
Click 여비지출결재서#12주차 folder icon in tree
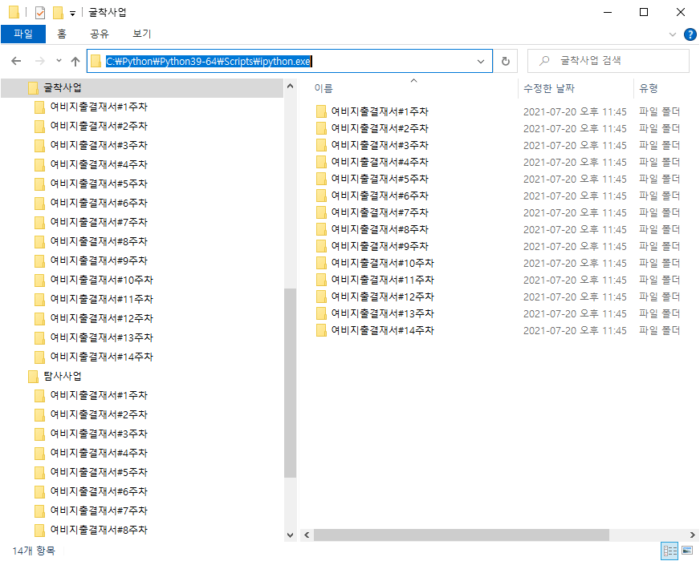coord(39,319)
